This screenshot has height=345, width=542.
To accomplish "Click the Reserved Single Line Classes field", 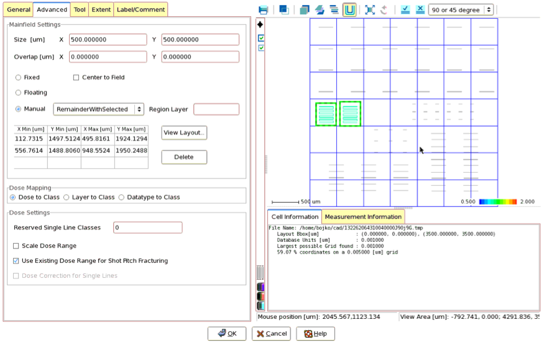I will 147,228.
